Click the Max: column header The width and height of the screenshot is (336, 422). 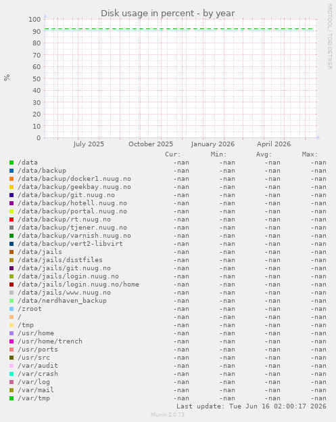tap(310, 154)
